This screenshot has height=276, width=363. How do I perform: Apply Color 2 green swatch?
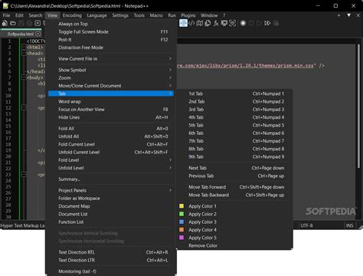click(x=181, y=214)
